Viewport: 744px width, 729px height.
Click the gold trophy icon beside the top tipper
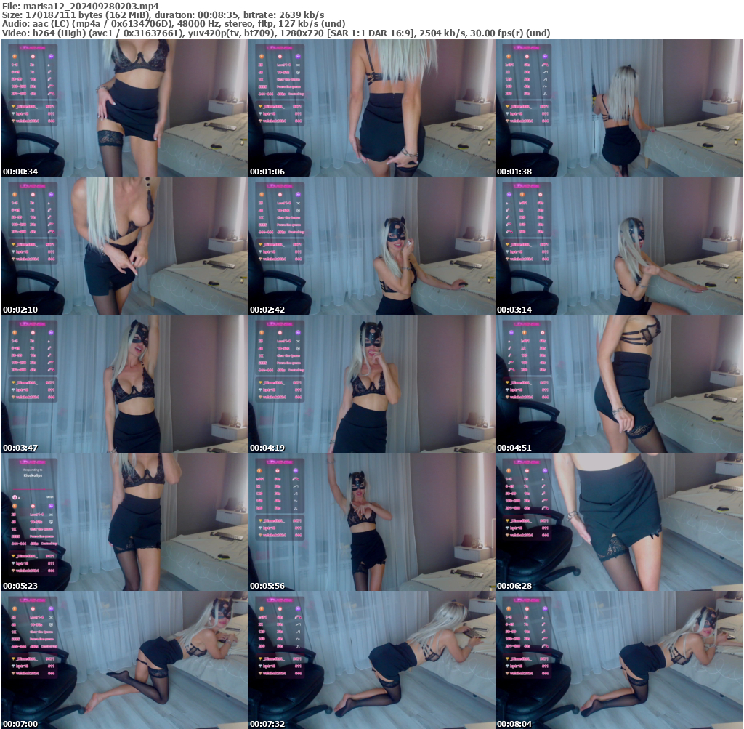pyautogui.click(x=13, y=106)
